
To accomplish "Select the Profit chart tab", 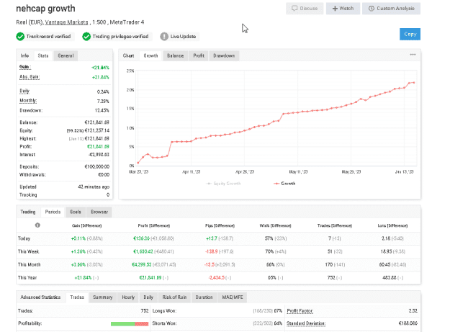I will point(199,55).
